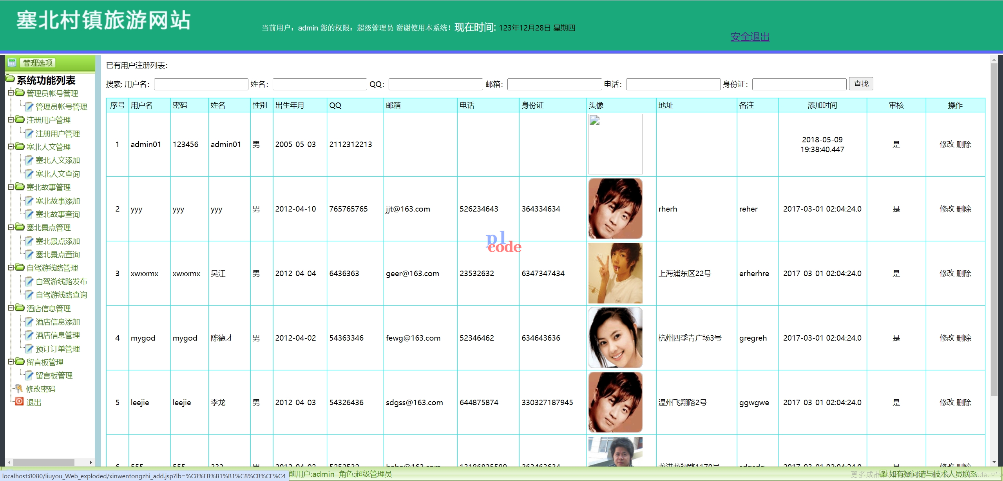Click the avatar thumbnail for user mygod

click(616, 338)
